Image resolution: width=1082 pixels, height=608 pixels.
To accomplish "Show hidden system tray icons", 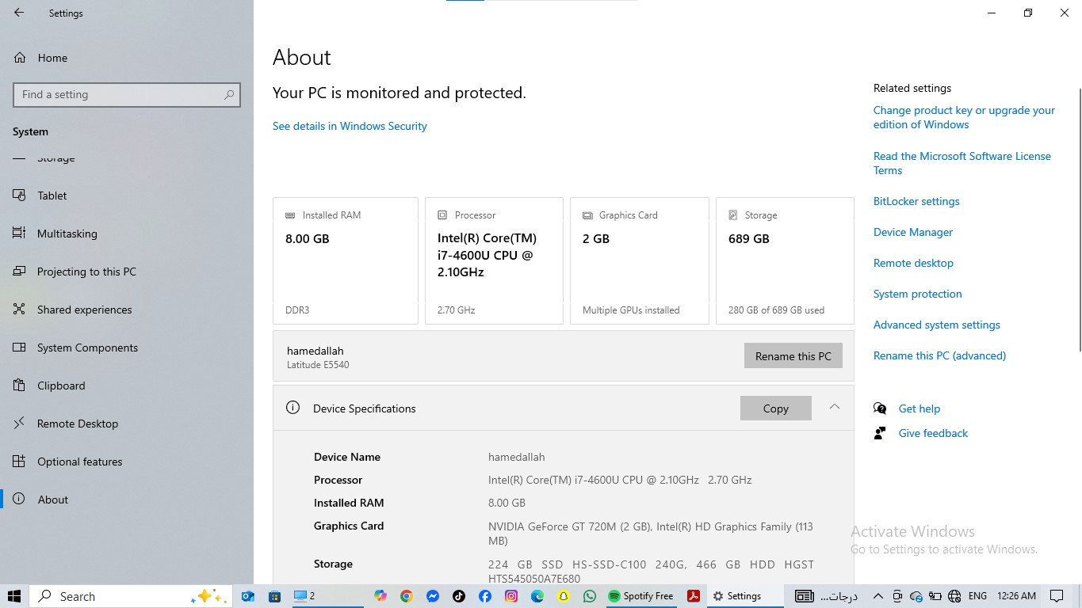I will pyautogui.click(x=877, y=596).
